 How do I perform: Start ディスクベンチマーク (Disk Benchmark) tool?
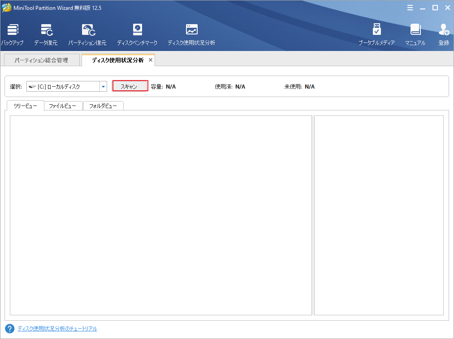pyautogui.click(x=137, y=34)
